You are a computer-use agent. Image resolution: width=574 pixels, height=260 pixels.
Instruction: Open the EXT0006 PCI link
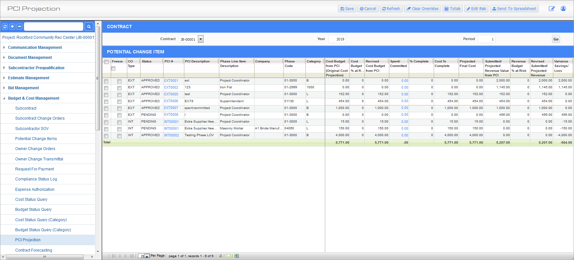[171, 101]
